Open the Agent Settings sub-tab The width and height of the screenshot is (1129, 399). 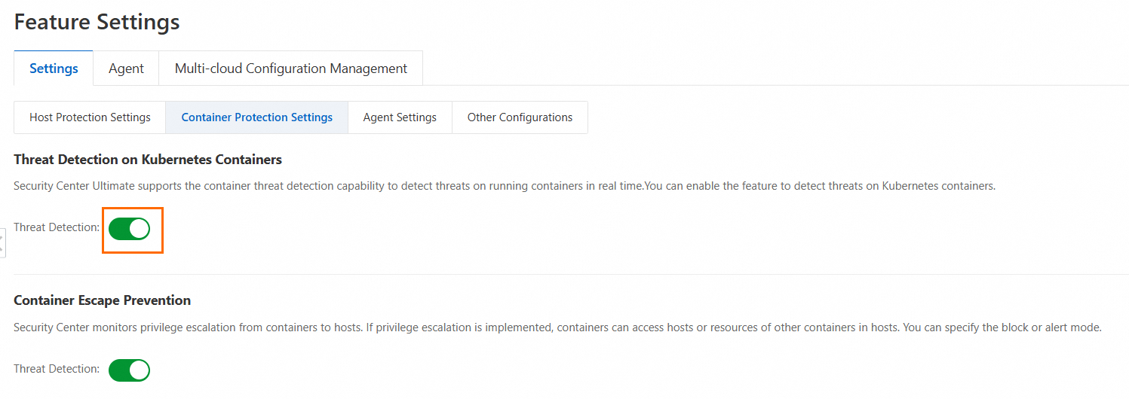[x=400, y=117]
